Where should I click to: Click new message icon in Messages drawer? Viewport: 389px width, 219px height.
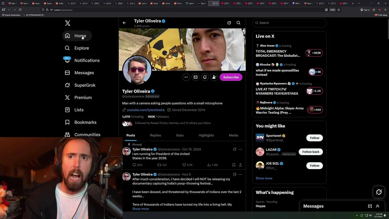pos(370,206)
